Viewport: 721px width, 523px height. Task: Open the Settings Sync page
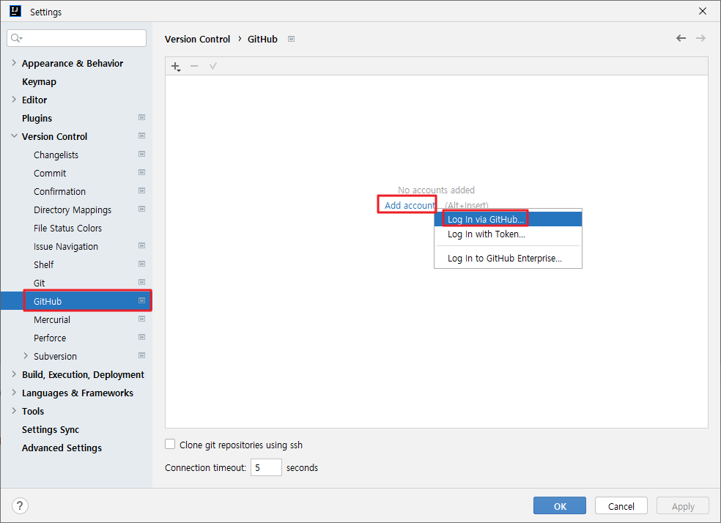pyautogui.click(x=51, y=430)
